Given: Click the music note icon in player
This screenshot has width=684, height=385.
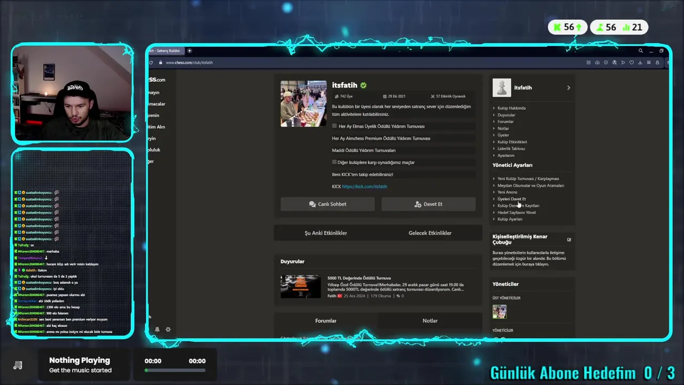Looking at the screenshot, I should click(x=18, y=365).
